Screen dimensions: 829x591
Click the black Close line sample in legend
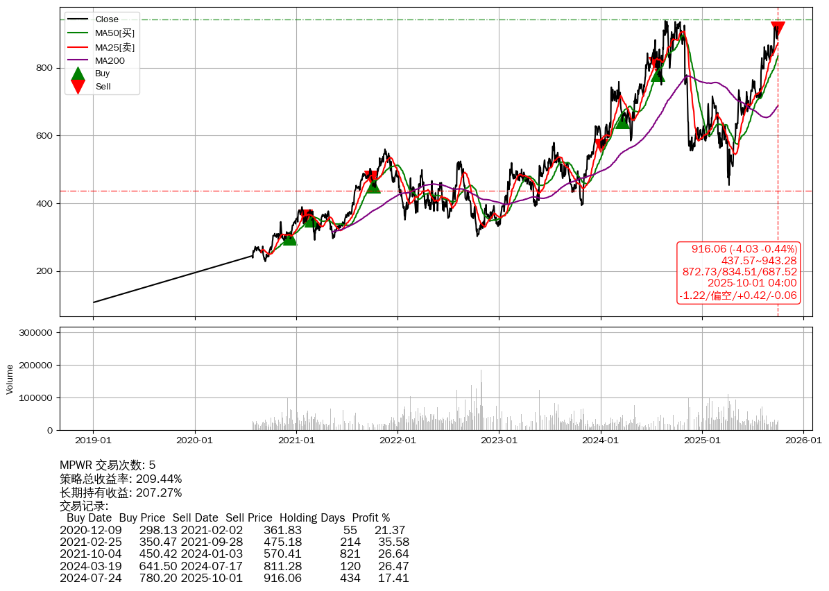pyautogui.click(x=78, y=19)
